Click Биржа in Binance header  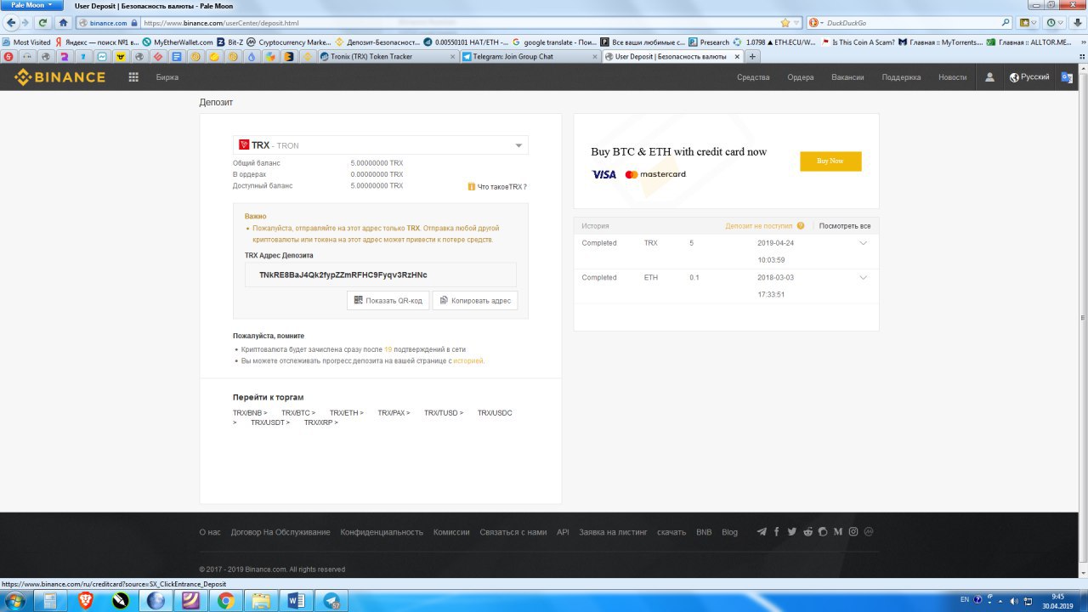[x=167, y=77]
